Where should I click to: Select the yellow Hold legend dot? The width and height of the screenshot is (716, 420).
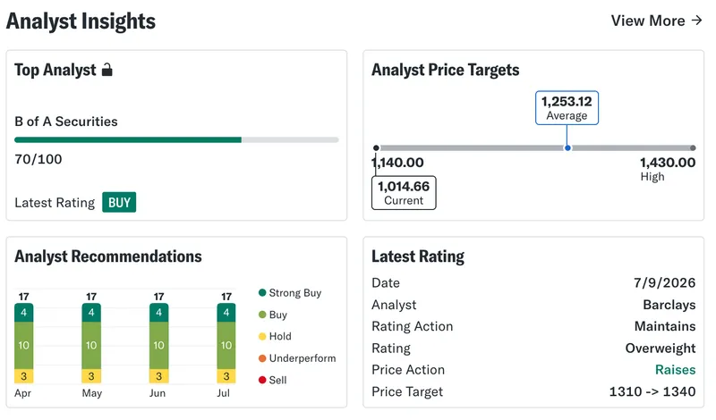(x=262, y=336)
